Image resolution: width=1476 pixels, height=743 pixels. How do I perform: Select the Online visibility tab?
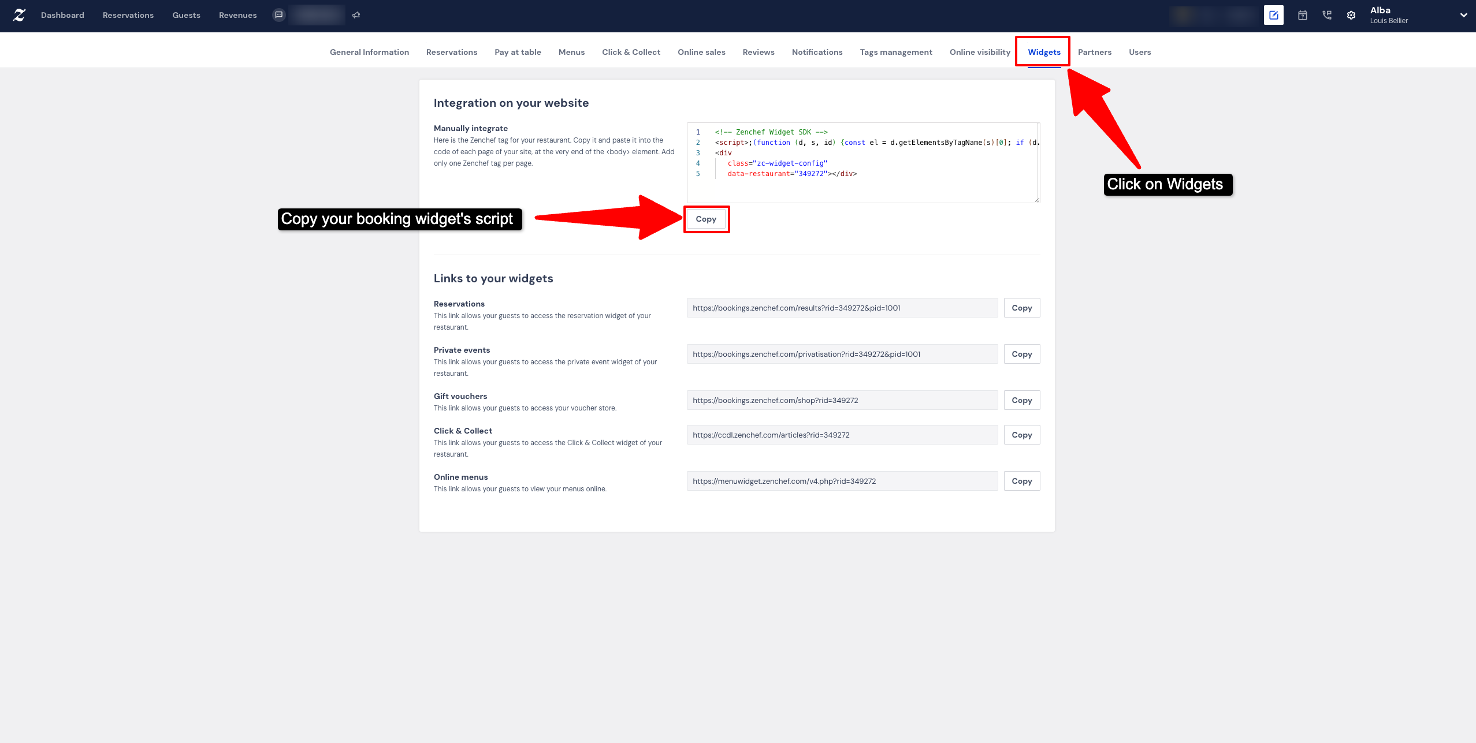coord(979,52)
